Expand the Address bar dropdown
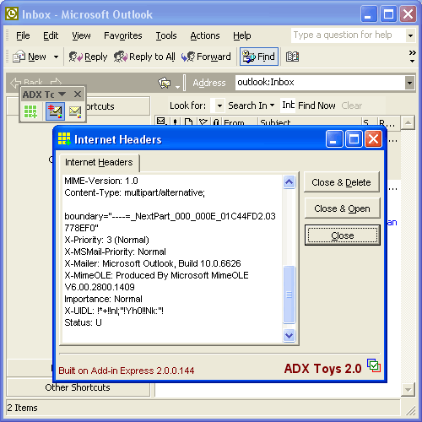This screenshot has height=422, width=422. tap(409, 83)
